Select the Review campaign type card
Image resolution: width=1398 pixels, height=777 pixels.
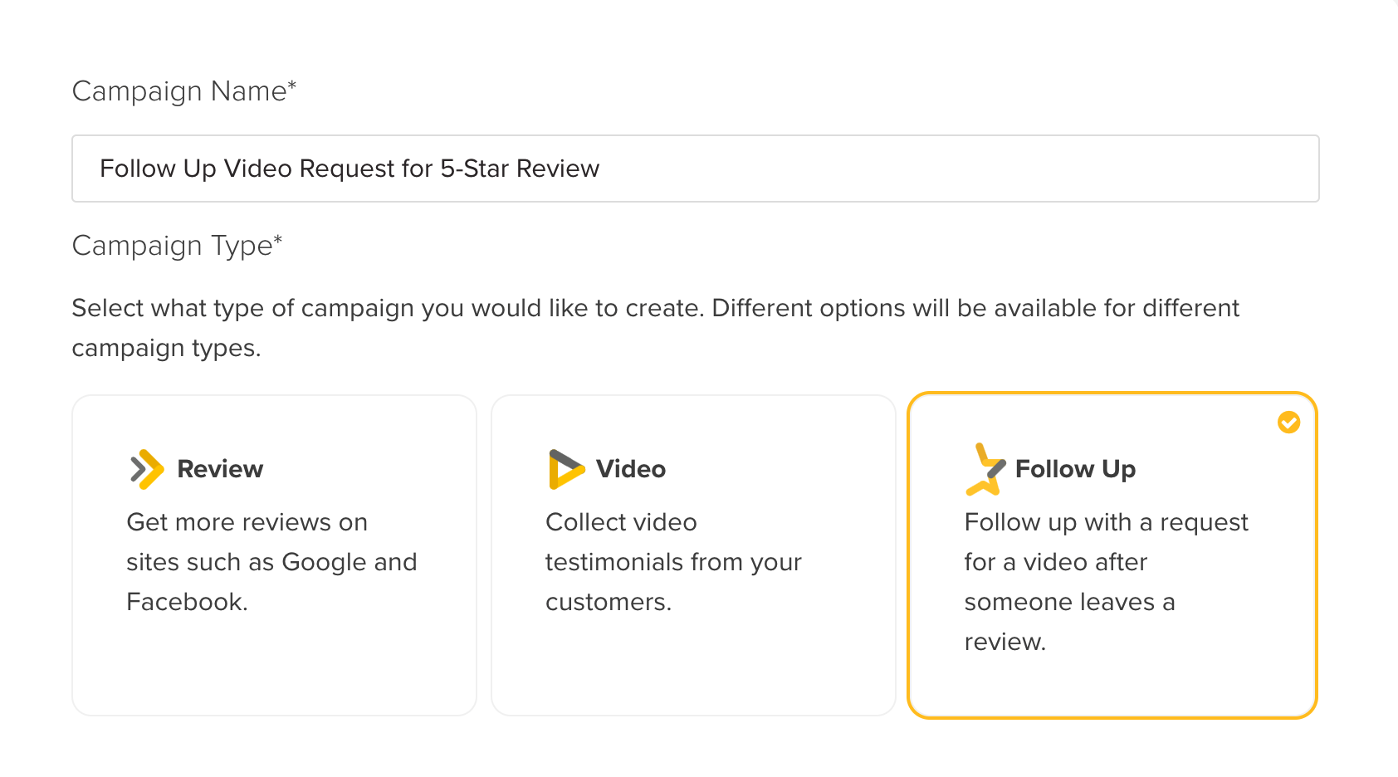tap(275, 555)
